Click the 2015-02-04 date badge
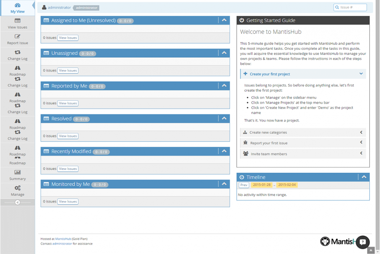 pyautogui.click(x=287, y=185)
